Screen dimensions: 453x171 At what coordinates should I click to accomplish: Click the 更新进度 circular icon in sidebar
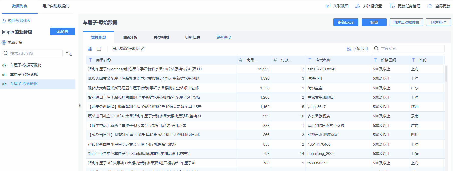click(x=4, y=43)
